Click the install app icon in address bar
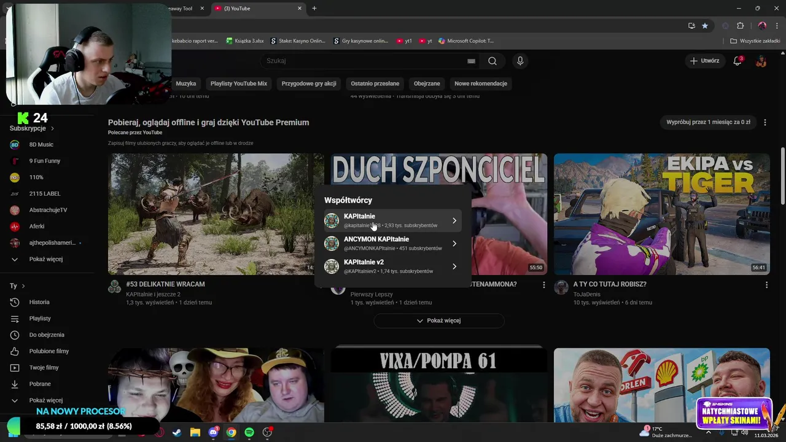The width and height of the screenshot is (786, 442). coord(691,26)
